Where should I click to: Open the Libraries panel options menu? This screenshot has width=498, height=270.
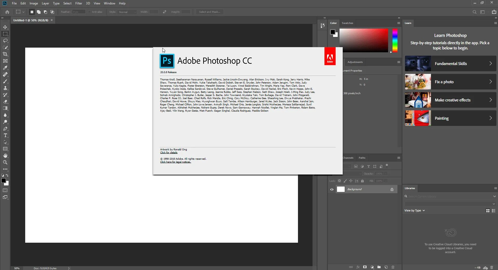click(x=495, y=188)
